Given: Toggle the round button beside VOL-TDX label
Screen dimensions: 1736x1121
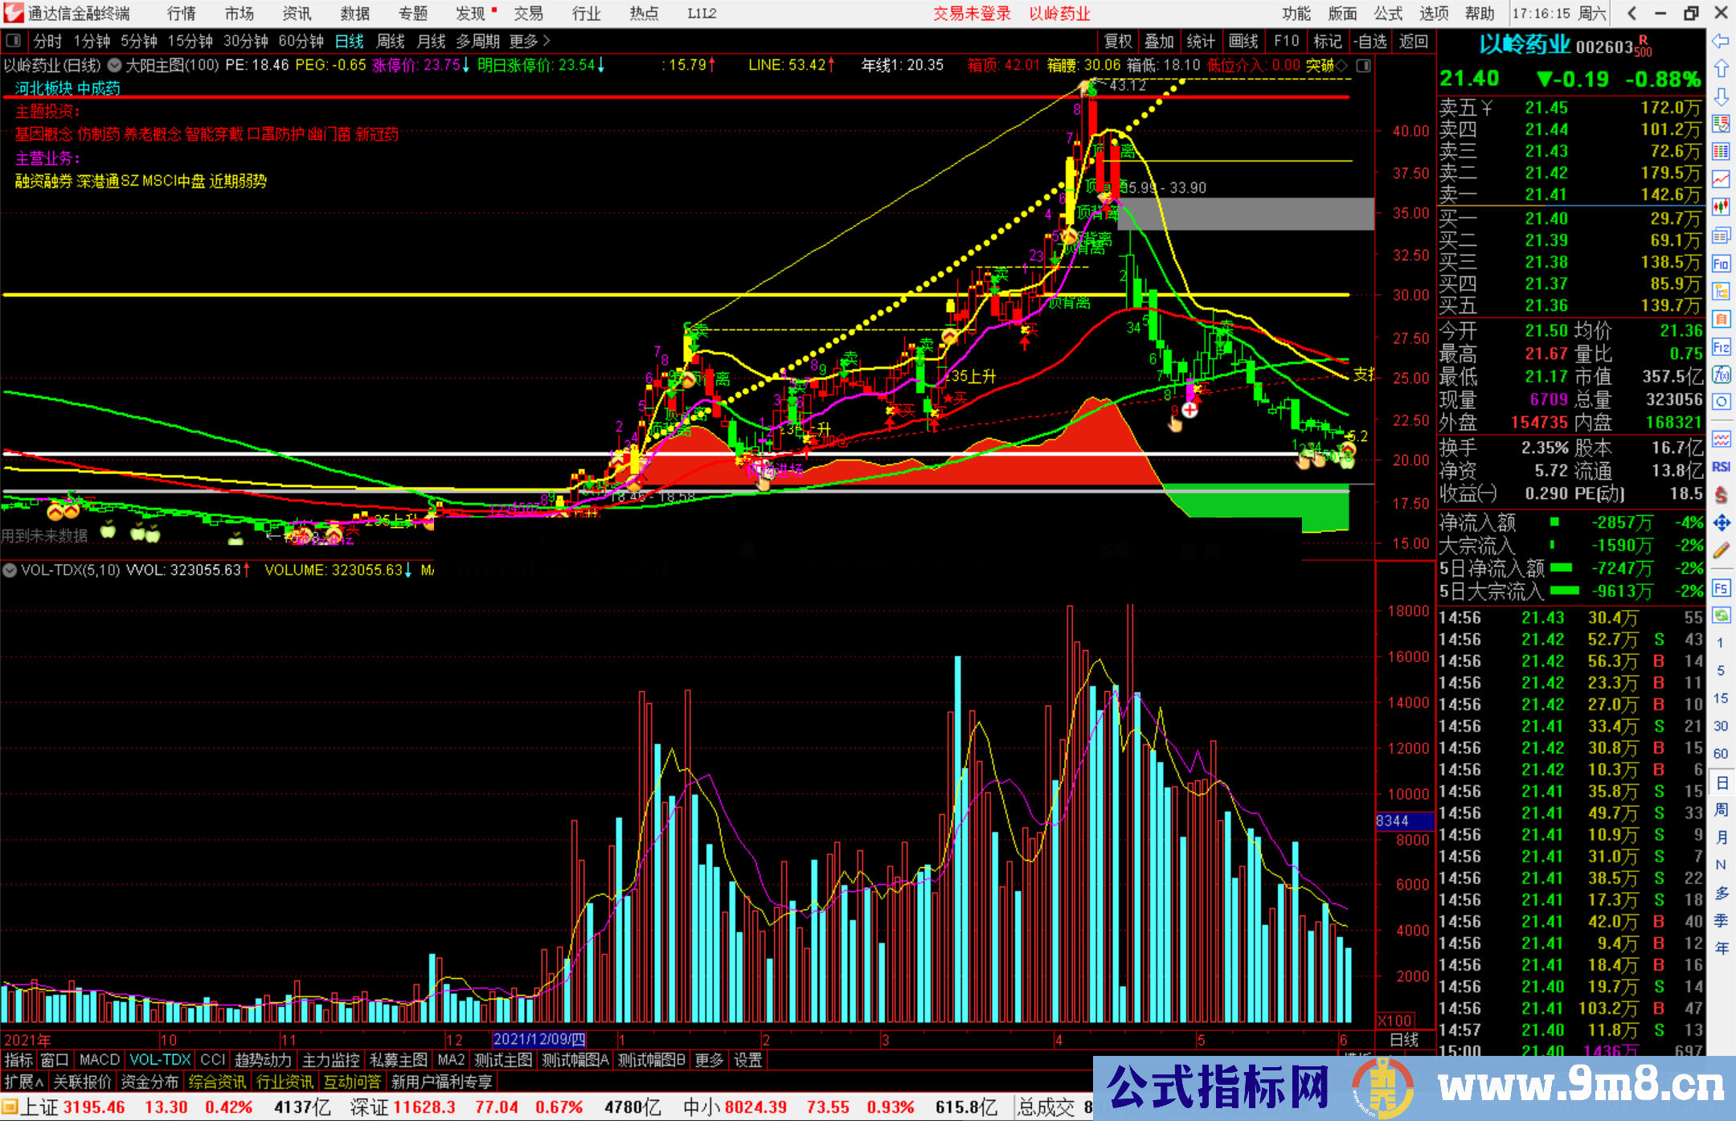Looking at the screenshot, I should 10,570.
